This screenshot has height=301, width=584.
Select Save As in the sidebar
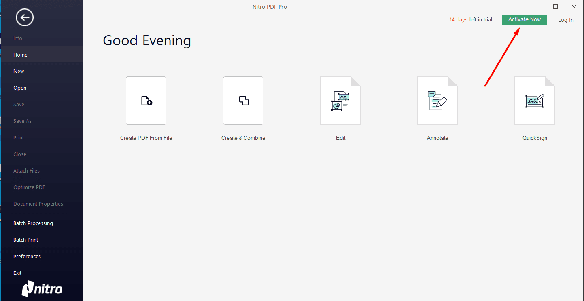[22, 121]
